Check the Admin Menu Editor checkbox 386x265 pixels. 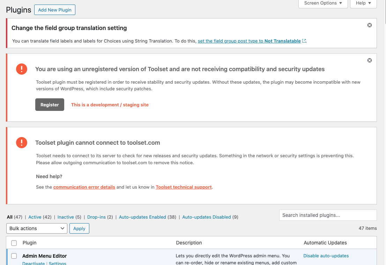pos(14,256)
